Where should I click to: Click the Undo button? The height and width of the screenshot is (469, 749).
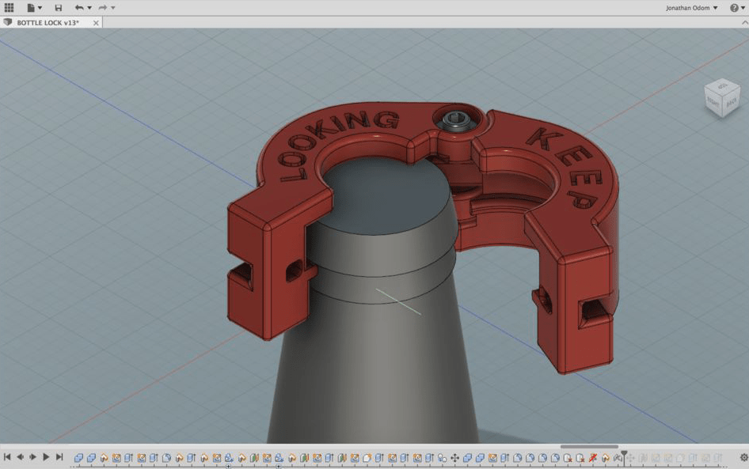pyautogui.click(x=80, y=7)
